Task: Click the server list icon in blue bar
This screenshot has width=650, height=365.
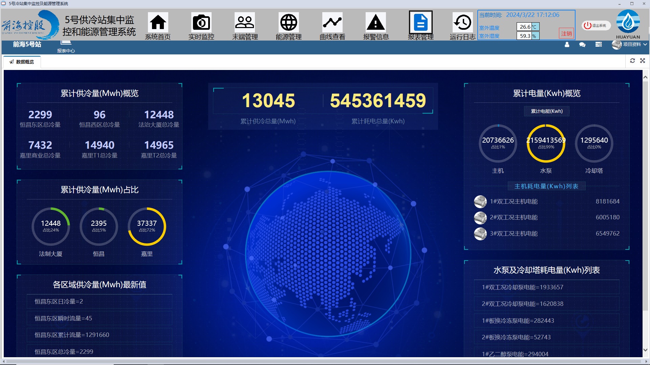Action: (x=599, y=45)
